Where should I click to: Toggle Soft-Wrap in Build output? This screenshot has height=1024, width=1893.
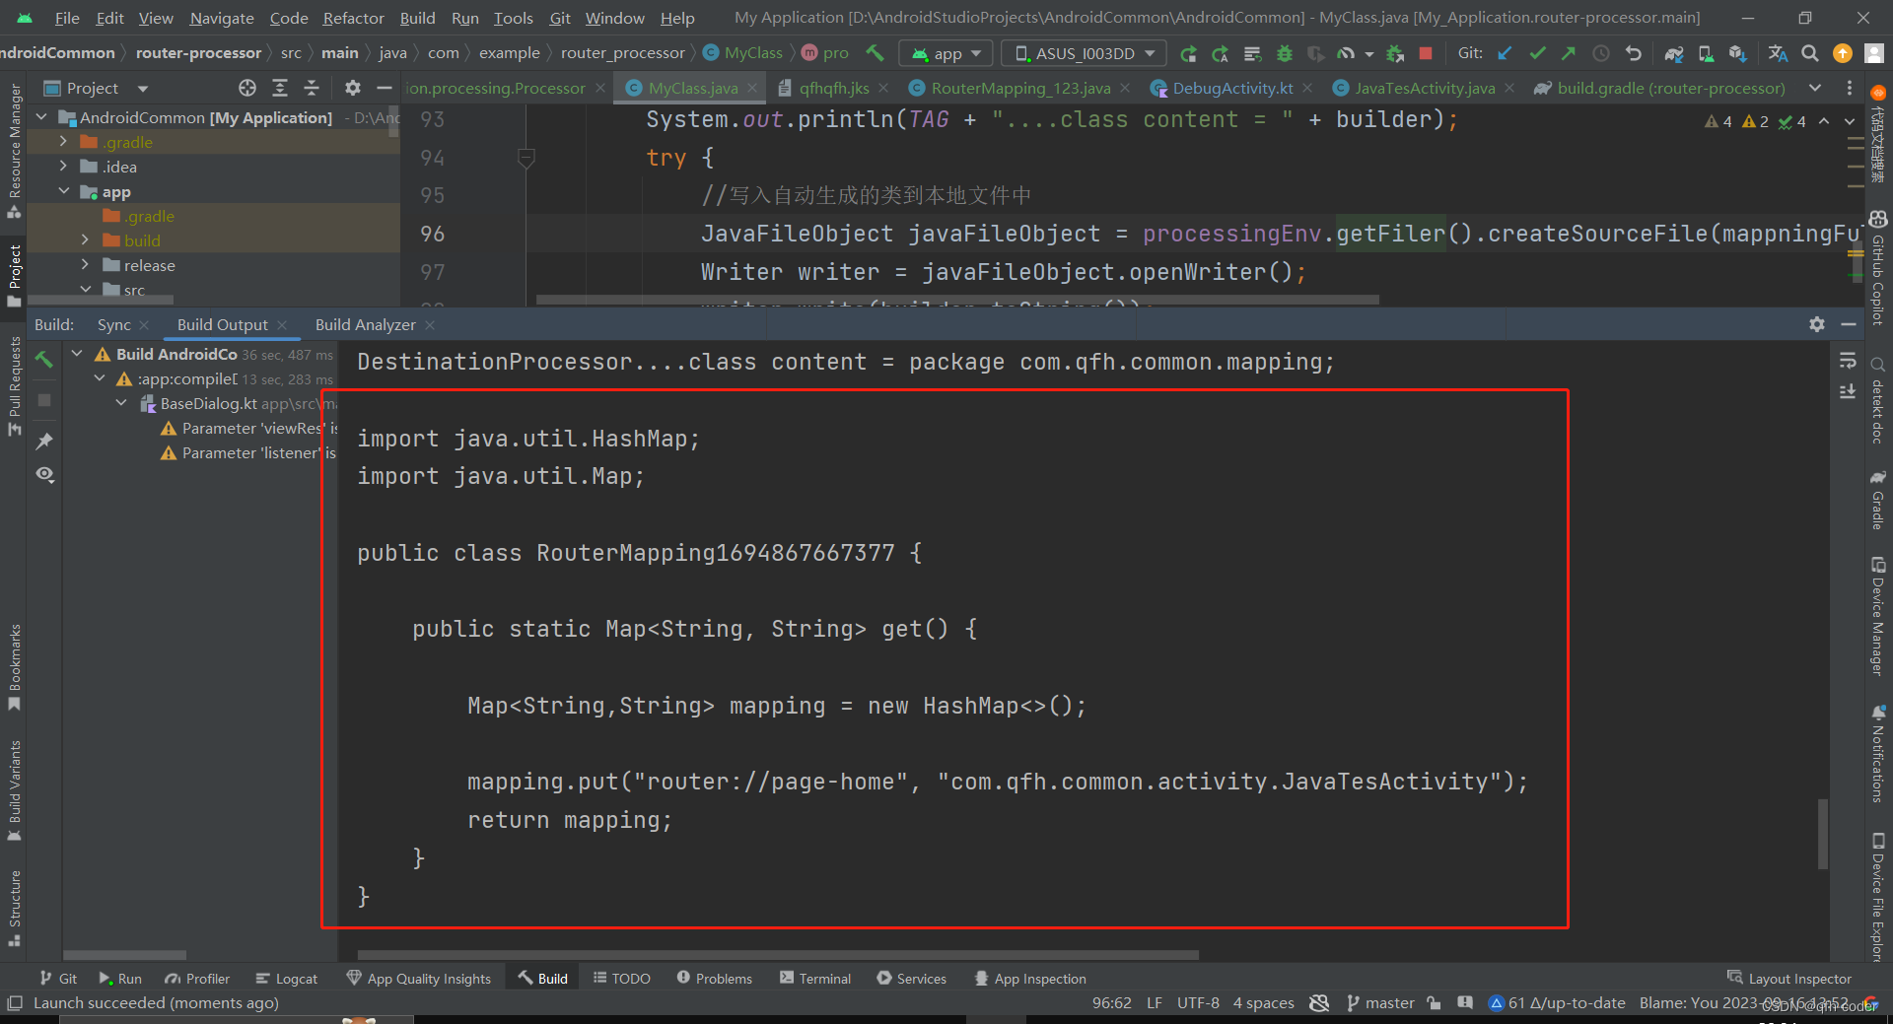pyautogui.click(x=1848, y=361)
